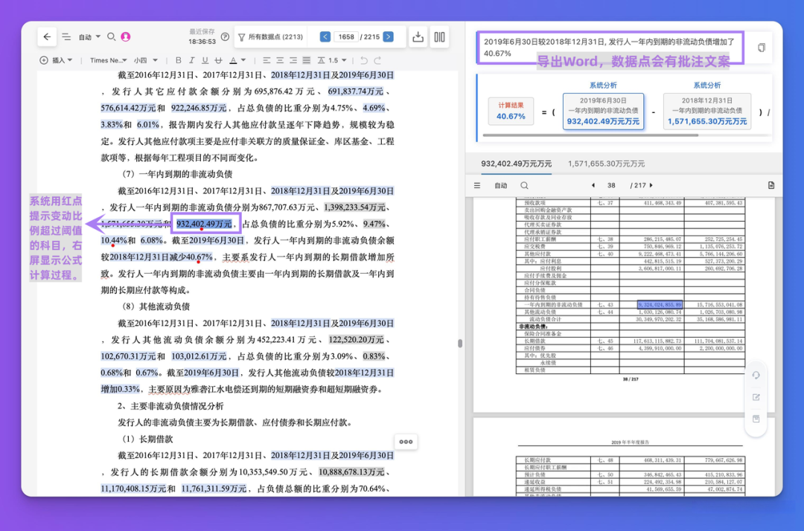
Task: Click the 增加0.33% data point text
Action: pyautogui.click(x=121, y=389)
